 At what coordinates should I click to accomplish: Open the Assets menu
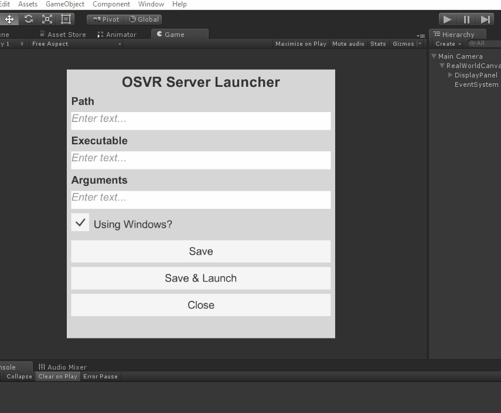pos(28,4)
